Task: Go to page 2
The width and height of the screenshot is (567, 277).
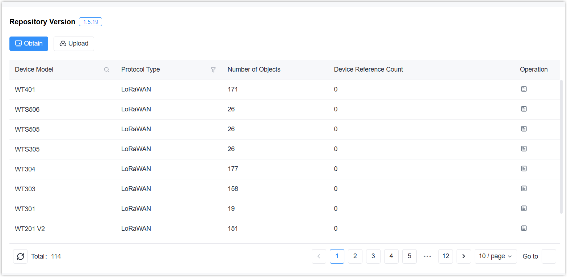Action: coord(355,256)
